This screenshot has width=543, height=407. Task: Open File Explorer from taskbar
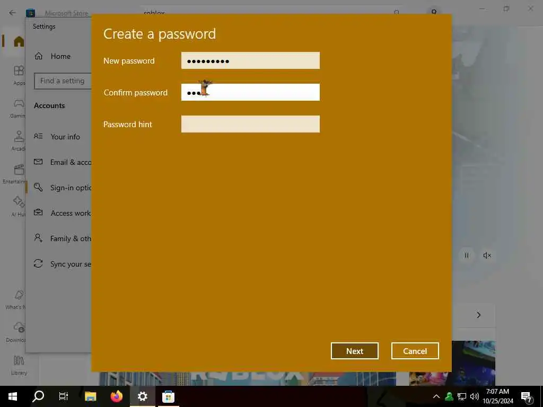pyautogui.click(x=90, y=396)
